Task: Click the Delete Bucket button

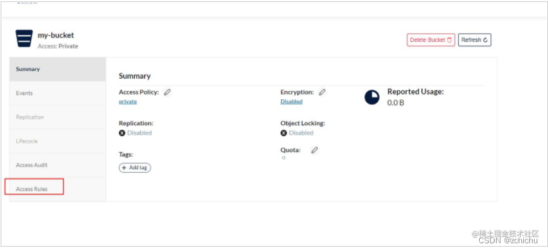Action: click(431, 40)
